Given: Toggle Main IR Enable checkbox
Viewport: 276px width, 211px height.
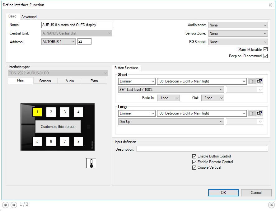Looking at the screenshot, I should tap(265, 49).
